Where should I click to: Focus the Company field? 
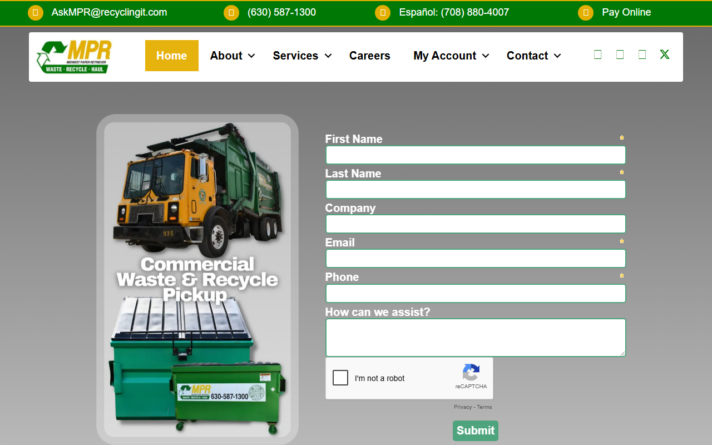[476, 224]
